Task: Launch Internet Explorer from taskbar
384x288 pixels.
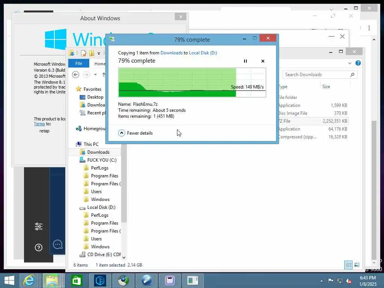Action: [29, 280]
